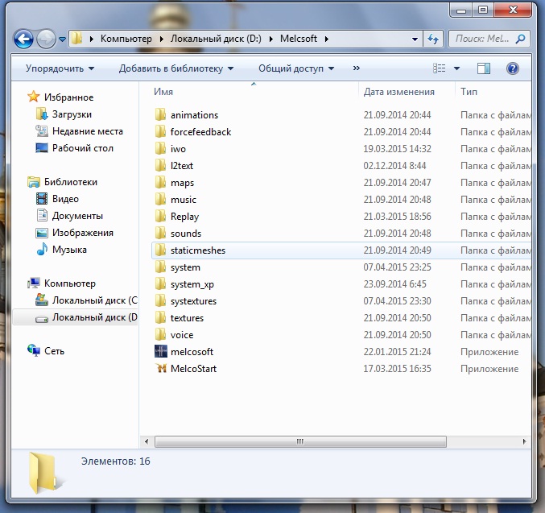Viewport: 545px width, 513px height.
Task: Click the horizontal scrollbar left arrow
Action: coord(147,441)
